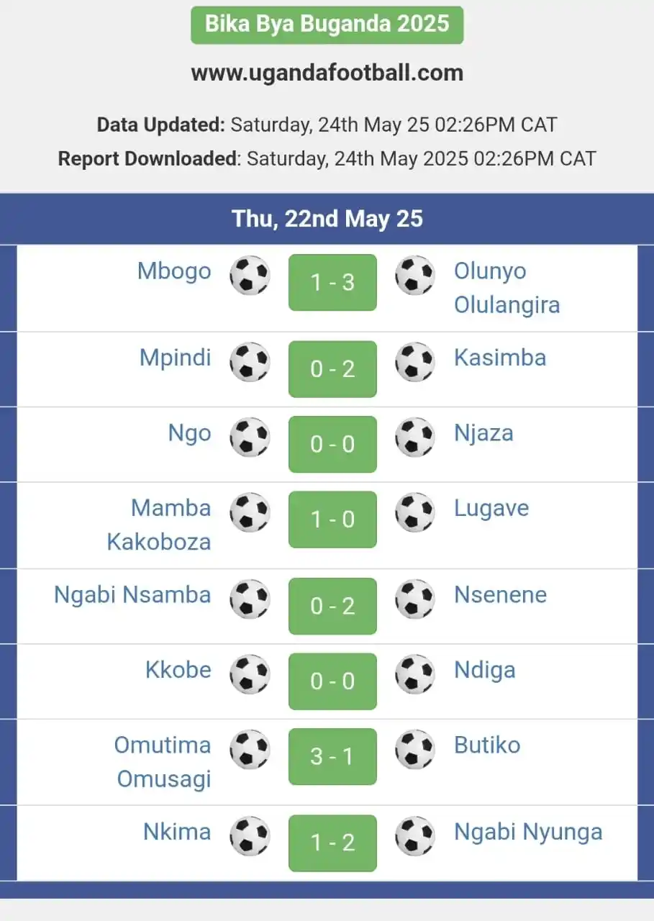Open the Bika Bya Buganda 2025 button

click(x=327, y=24)
